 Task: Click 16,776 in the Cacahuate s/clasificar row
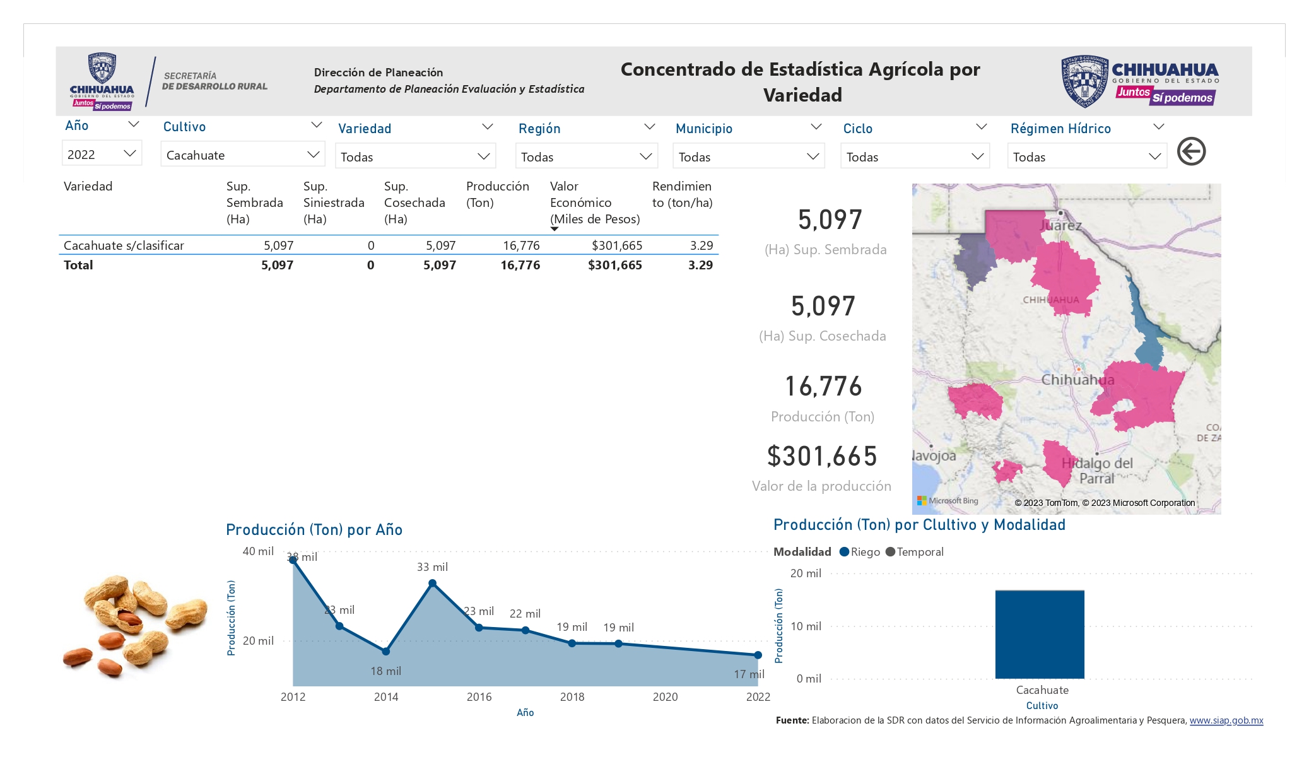[x=521, y=245]
